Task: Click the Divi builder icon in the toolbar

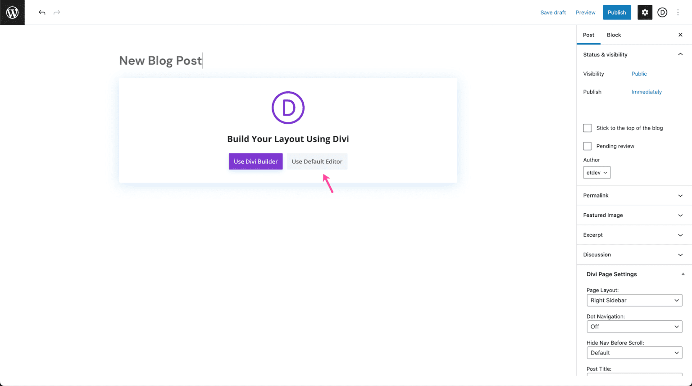Action: click(662, 12)
